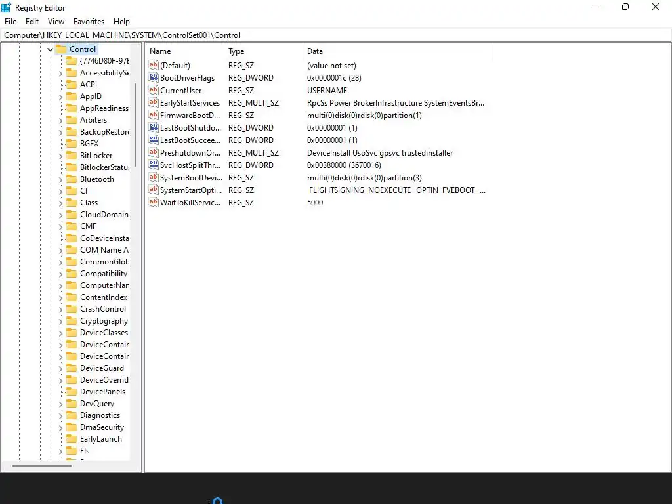This screenshot has width=672, height=504.
Task: Click the DeviceInstall UsoSvc gpsvc trustedinstaller data
Action: click(380, 152)
